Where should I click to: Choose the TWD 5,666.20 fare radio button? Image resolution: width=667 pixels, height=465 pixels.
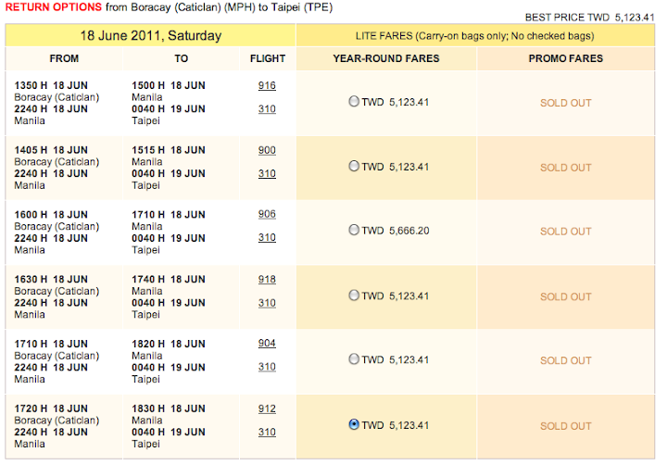coord(354,230)
